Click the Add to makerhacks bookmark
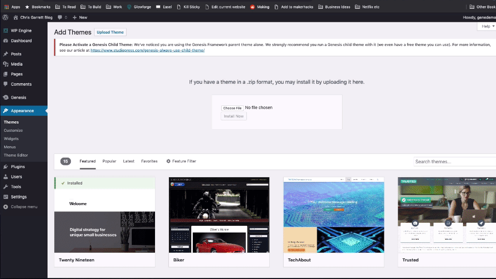Viewport: 496px width, 279px height. [294, 7]
